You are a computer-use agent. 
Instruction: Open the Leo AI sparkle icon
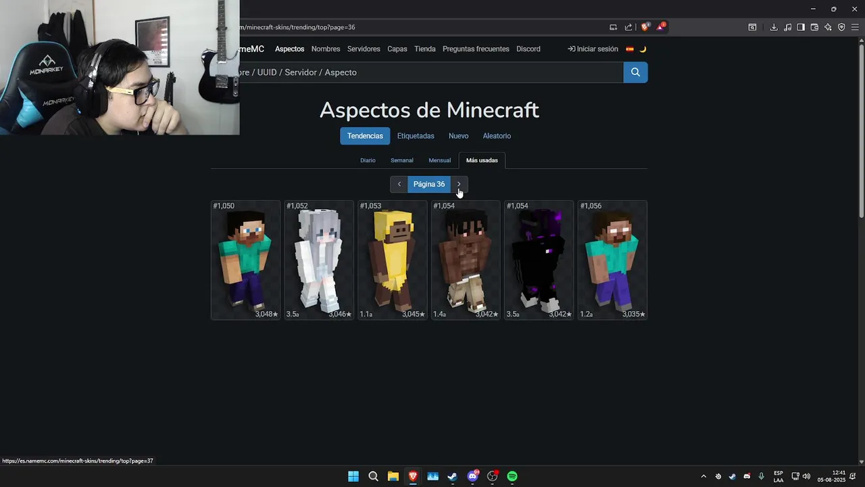tap(828, 27)
